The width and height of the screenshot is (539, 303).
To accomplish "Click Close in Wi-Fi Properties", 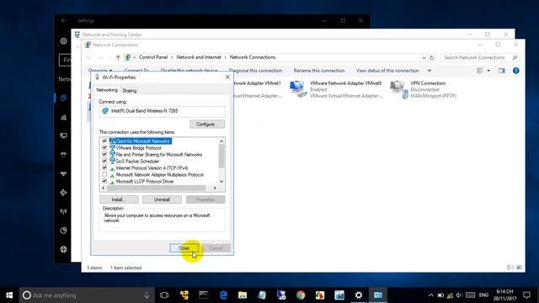I will point(184,248).
